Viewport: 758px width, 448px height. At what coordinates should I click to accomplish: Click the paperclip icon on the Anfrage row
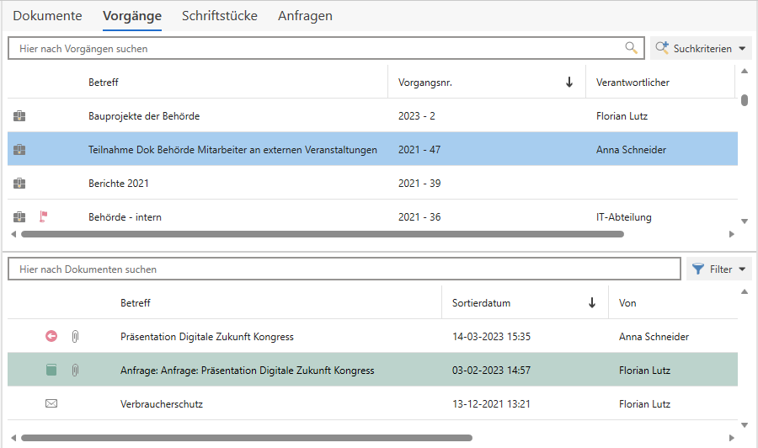[x=74, y=371]
